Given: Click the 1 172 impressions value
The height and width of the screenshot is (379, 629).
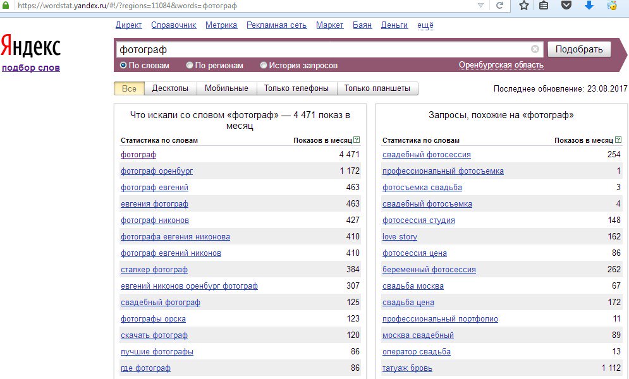Looking at the screenshot, I should (350, 171).
